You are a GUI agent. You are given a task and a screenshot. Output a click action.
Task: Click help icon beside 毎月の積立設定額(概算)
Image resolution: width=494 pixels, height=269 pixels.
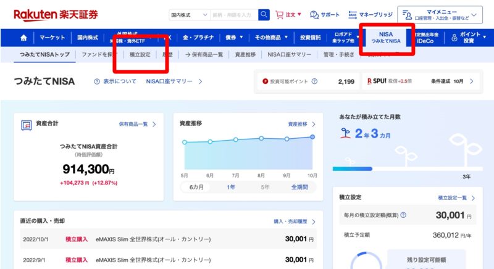[403, 215]
